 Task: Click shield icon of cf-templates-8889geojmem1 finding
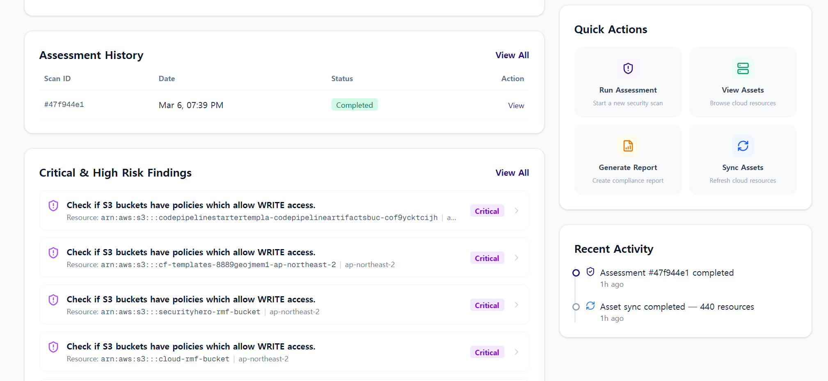[x=53, y=253]
